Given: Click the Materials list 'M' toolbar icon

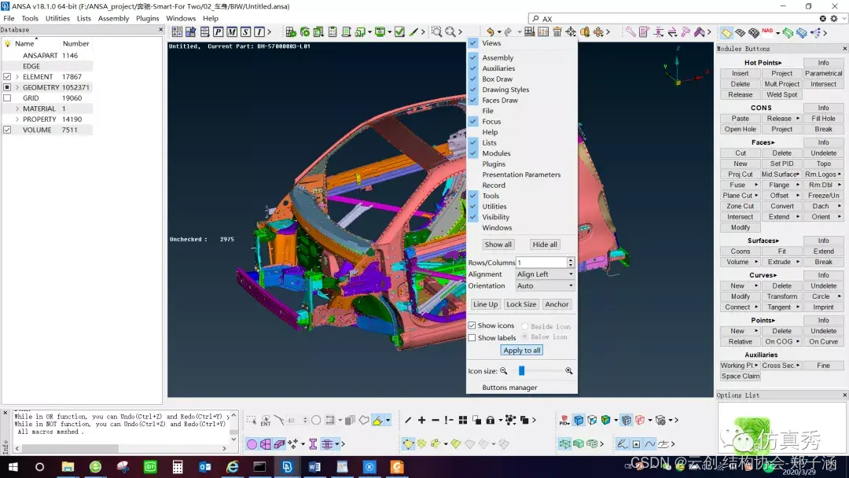Looking at the screenshot, I should coord(232,32).
